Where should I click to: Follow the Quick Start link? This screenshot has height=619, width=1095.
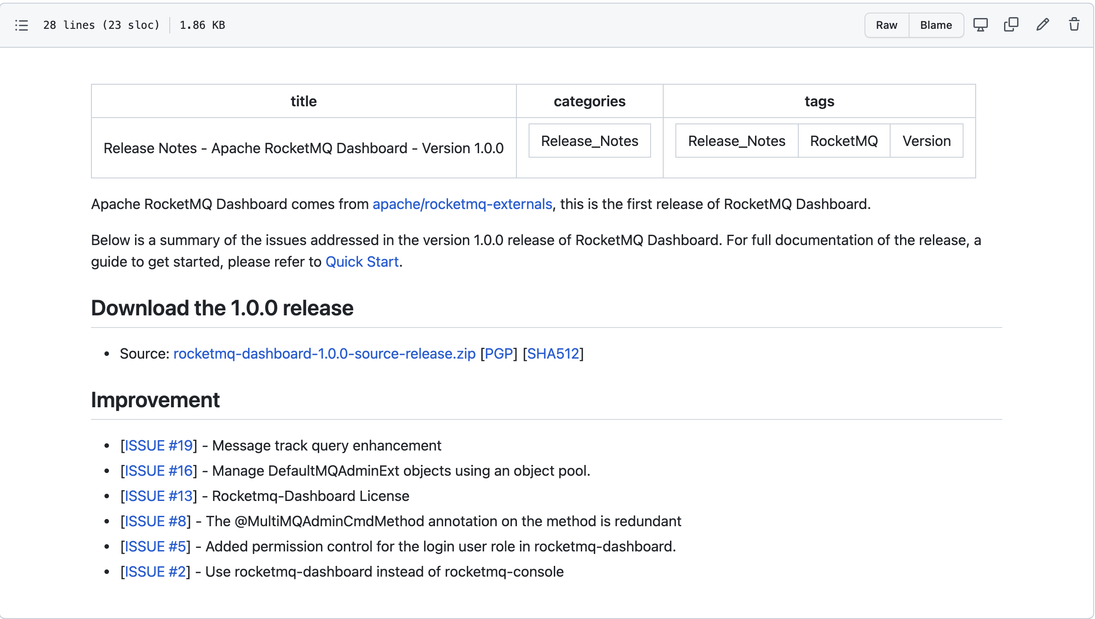click(x=362, y=262)
